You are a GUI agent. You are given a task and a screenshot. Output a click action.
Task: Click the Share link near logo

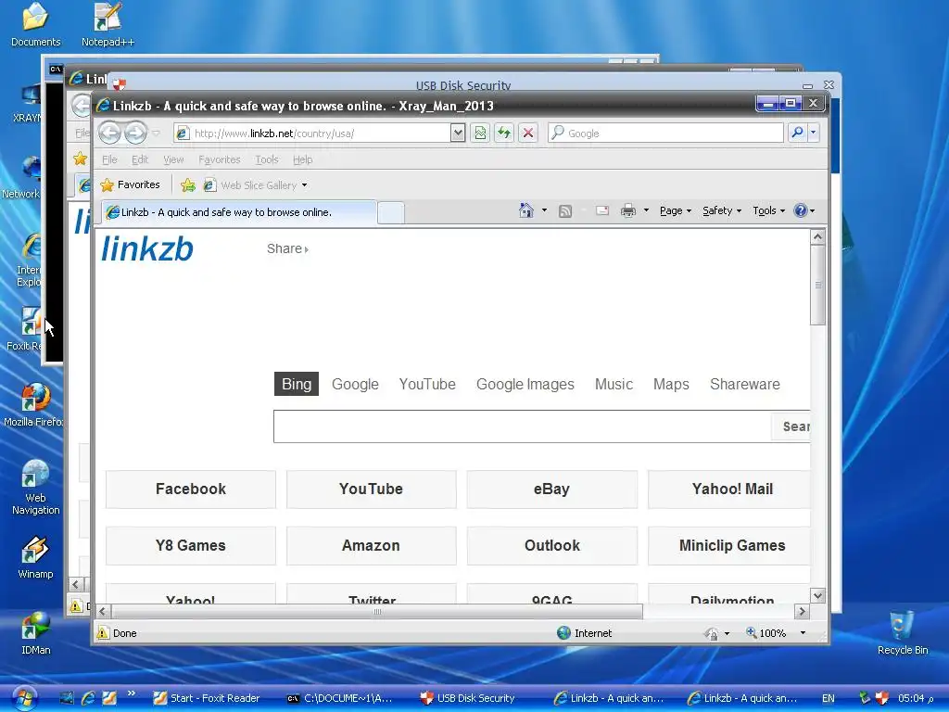287,248
